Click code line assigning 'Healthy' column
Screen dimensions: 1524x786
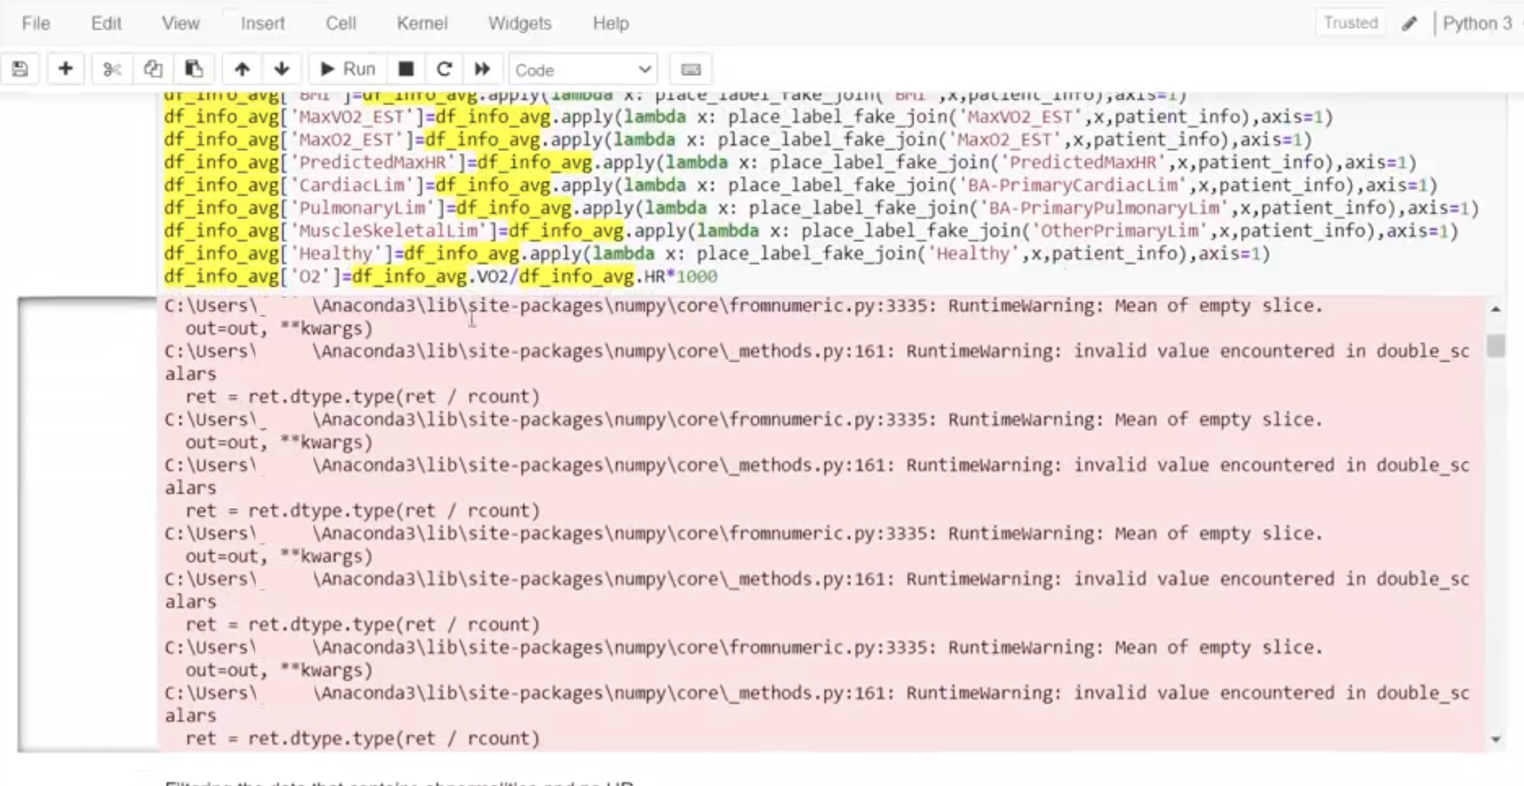tap(717, 253)
